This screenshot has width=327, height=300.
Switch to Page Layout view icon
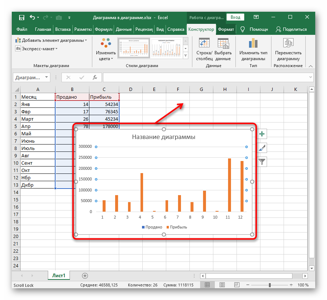(222, 285)
